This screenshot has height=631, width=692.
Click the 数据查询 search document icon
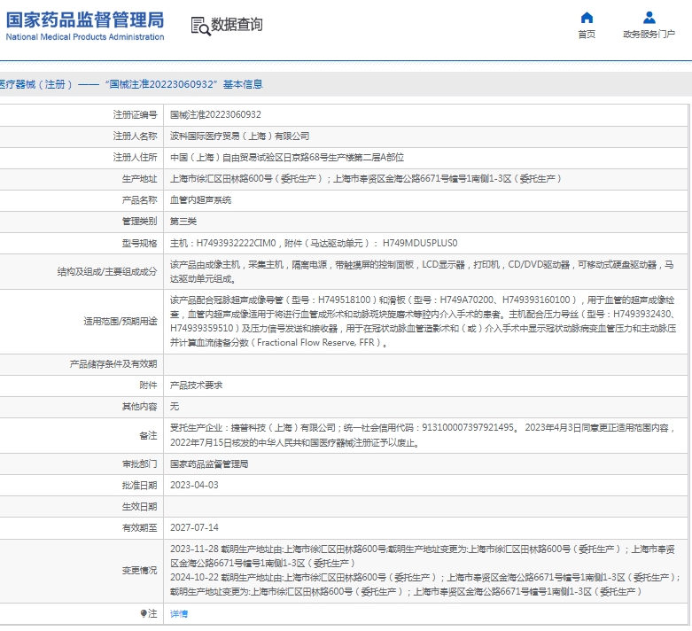pos(200,26)
